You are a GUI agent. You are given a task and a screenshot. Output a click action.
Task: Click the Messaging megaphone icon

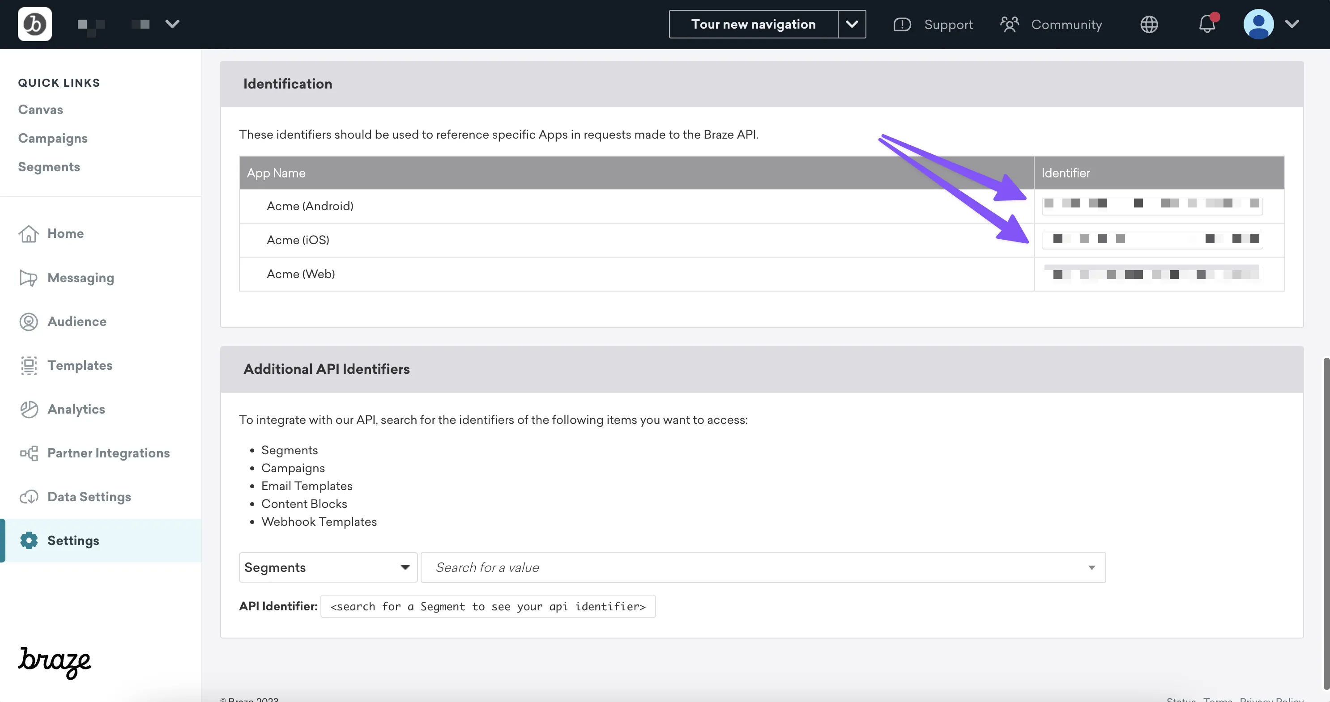point(28,278)
